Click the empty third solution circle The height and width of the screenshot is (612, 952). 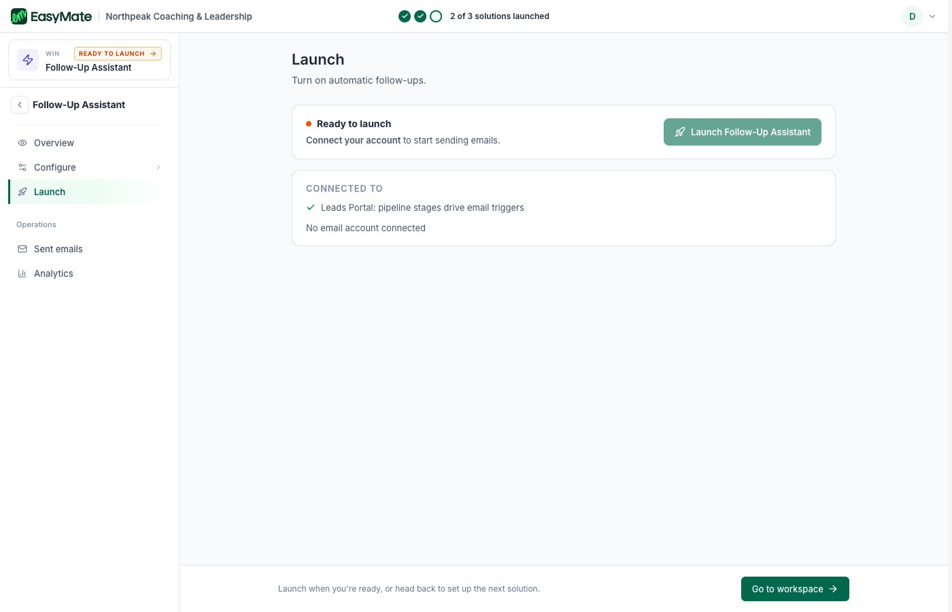436,16
